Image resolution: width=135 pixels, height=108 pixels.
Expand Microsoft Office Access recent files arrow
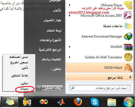coord(69,16)
